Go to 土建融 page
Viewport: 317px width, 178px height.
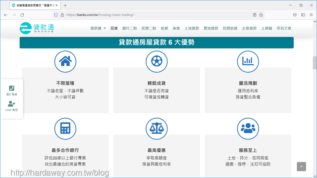[x=266, y=28]
